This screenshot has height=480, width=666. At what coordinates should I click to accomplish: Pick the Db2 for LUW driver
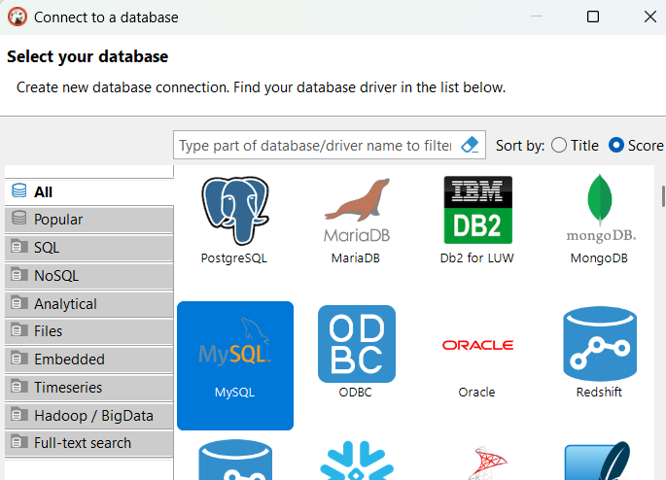pos(477,222)
